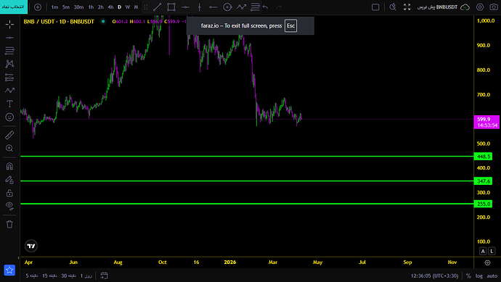Click the trash icon to remove drawings
The height and width of the screenshot is (282, 501).
click(9, 224)
